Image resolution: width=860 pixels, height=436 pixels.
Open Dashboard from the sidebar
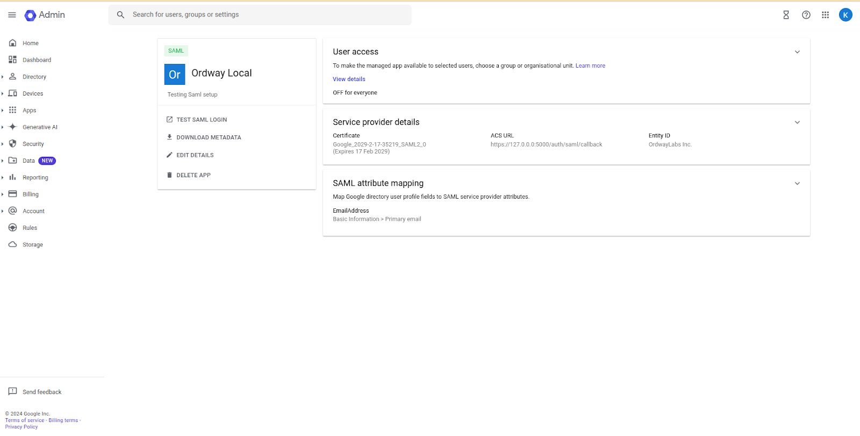(x=37, y=60)
